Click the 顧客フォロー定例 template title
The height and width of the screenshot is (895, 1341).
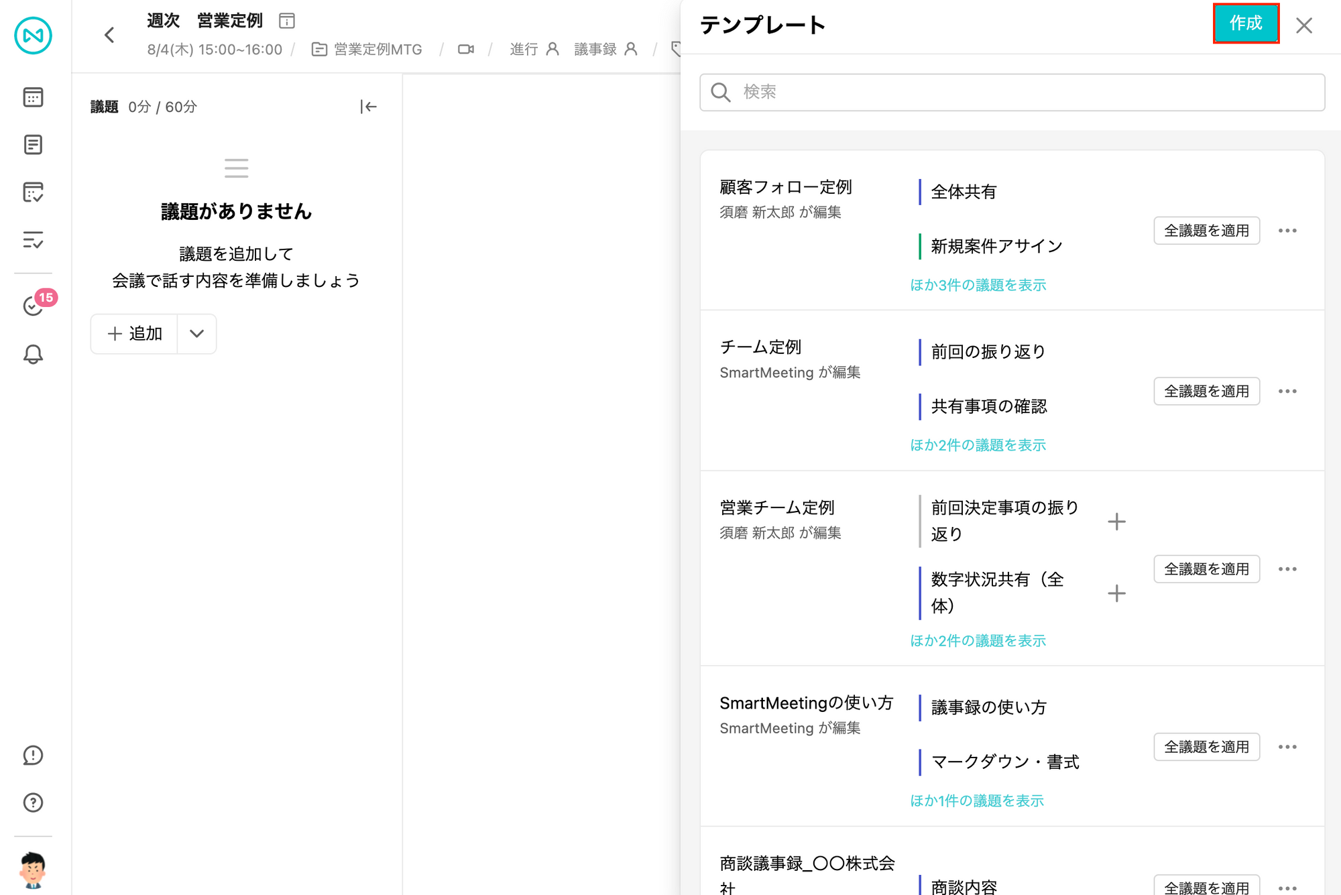tap(786, 187)
